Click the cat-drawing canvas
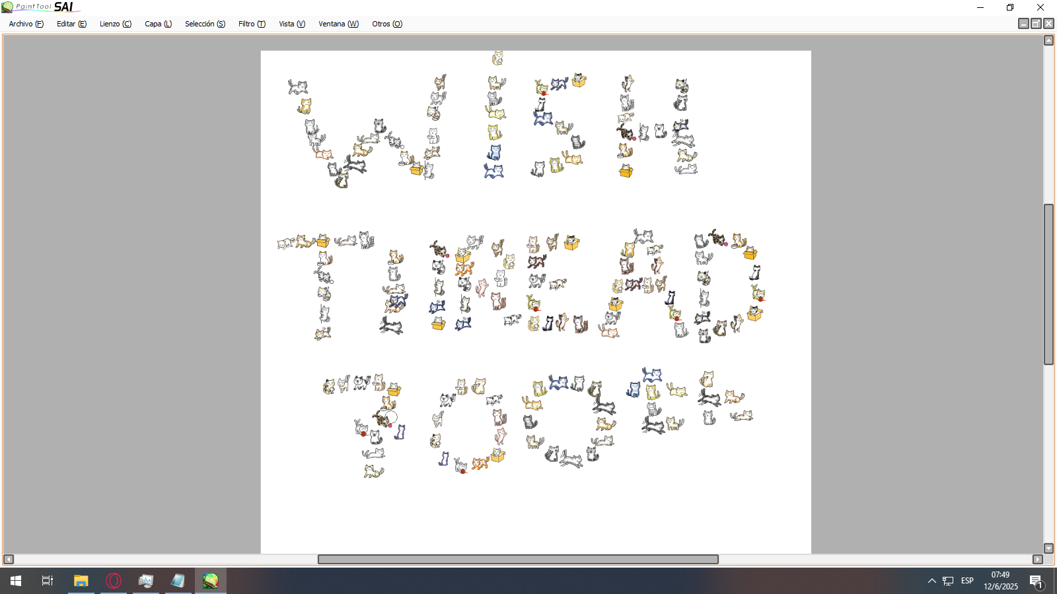This screenshot has width=1057, height=594. [x=536, y=302]
